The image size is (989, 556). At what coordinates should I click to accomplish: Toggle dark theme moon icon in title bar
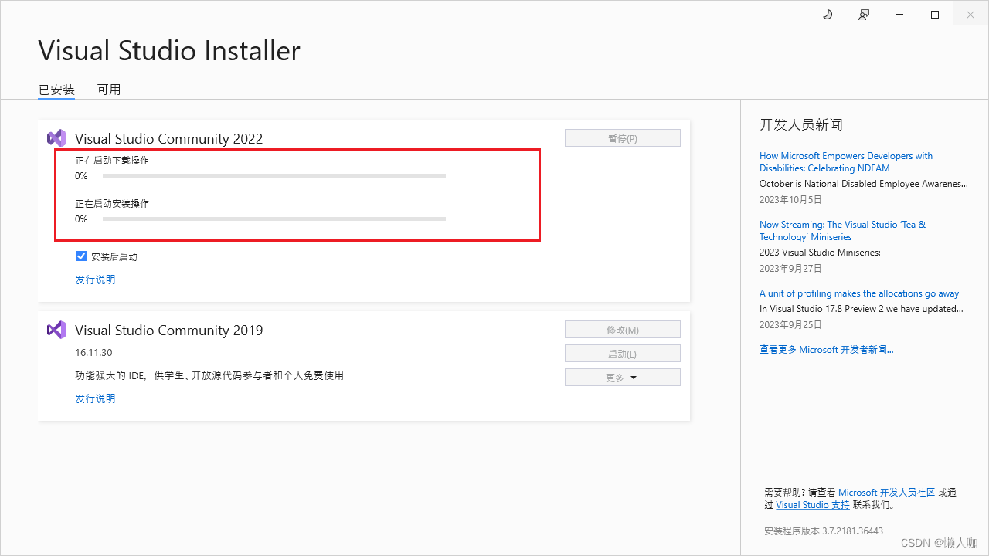tap(828, 15)
